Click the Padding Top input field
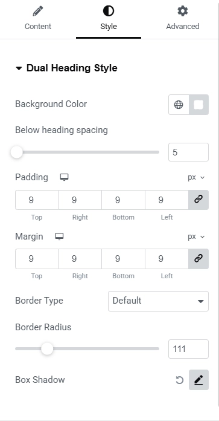Viewport: 219px width, 421px height. coord(37,200)
